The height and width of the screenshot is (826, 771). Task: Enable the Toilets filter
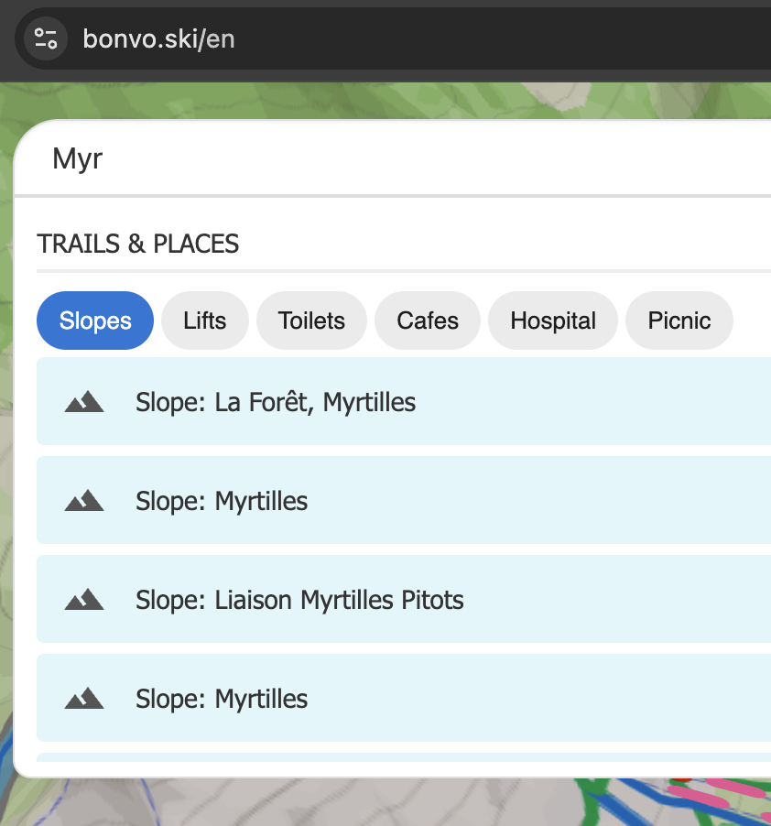[311, 321]
